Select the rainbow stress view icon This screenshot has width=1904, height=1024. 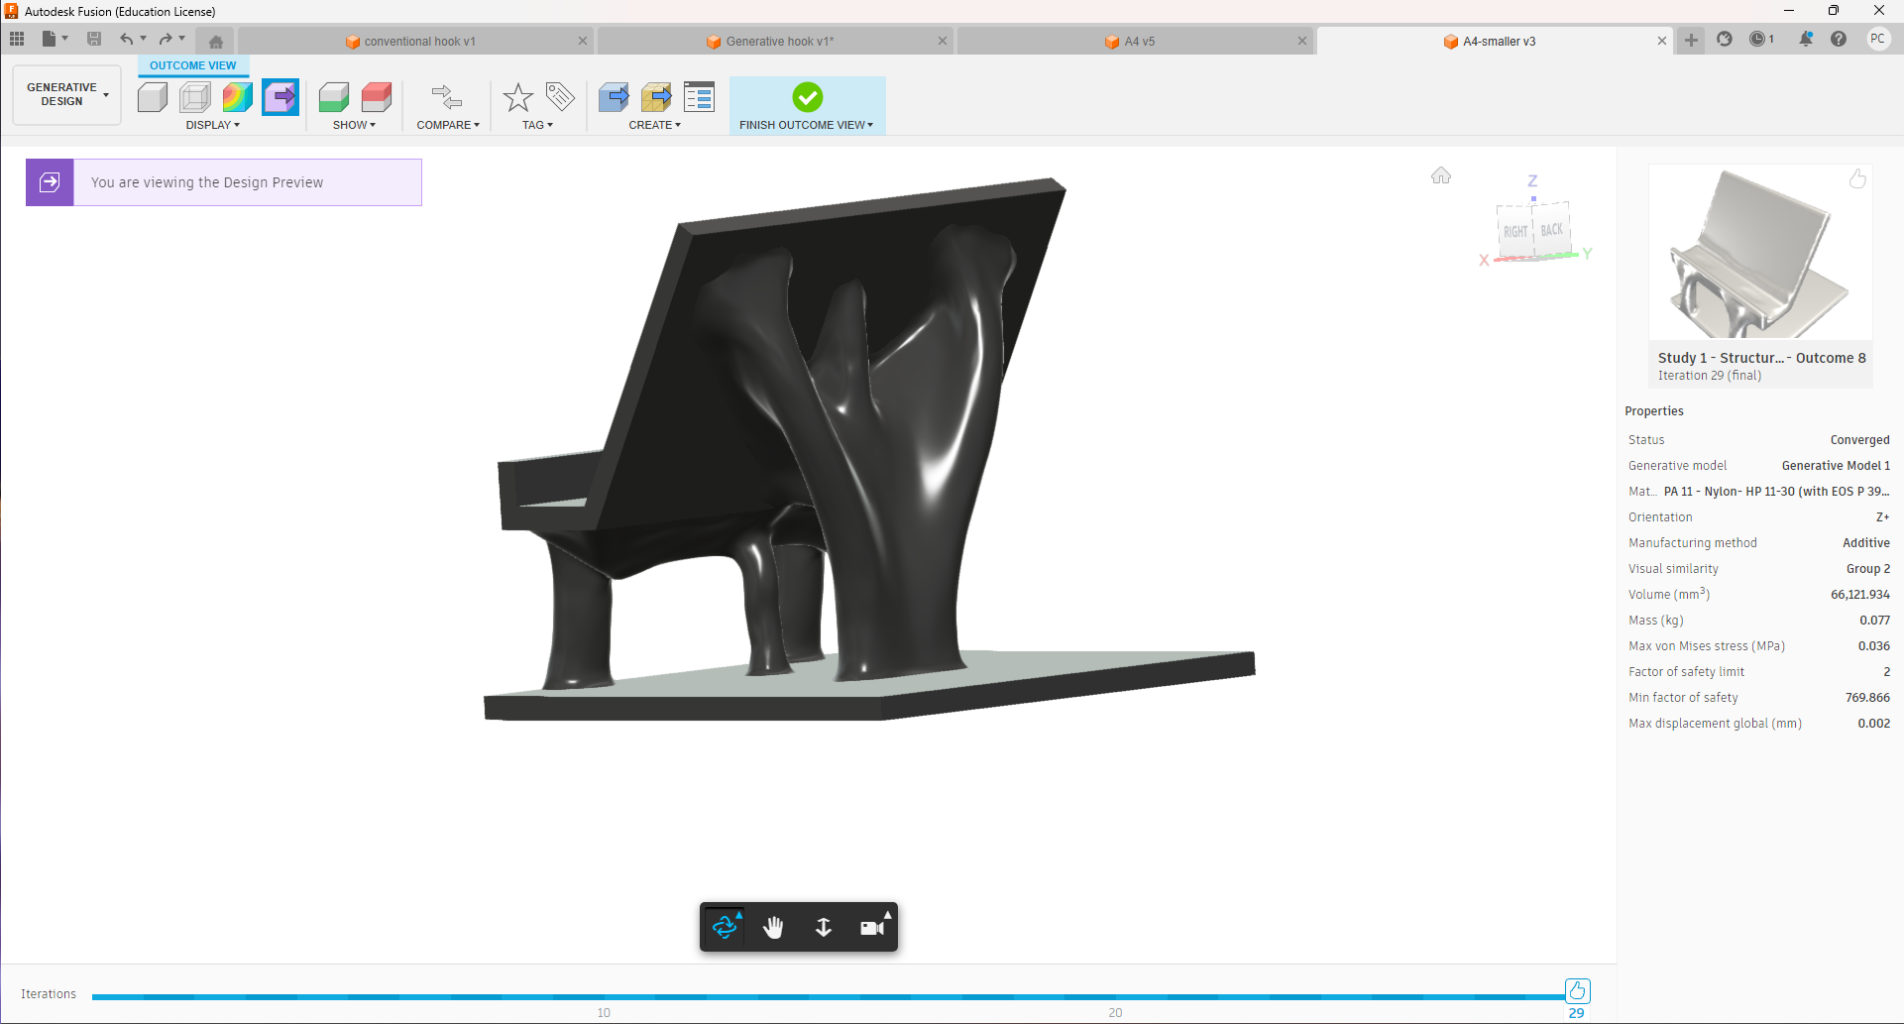click(238, 97)
